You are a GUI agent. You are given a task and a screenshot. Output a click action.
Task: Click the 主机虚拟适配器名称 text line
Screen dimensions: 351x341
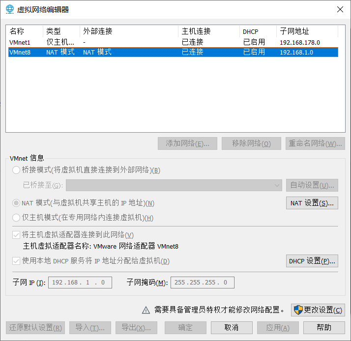(100, 246)
